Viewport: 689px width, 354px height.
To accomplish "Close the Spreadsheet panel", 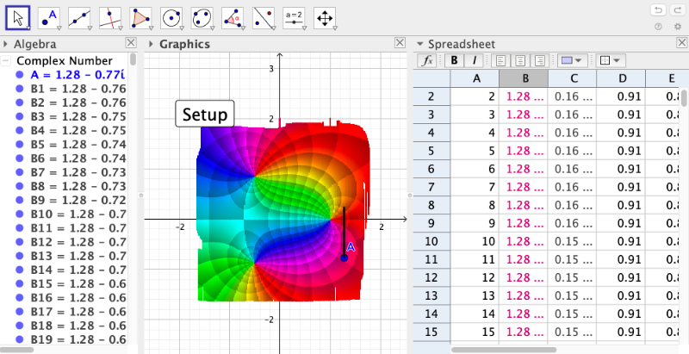I will (682, 42).
